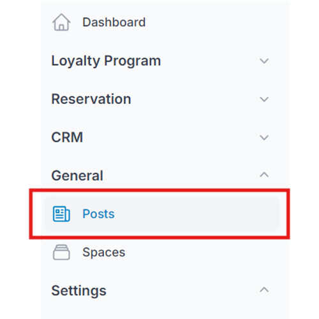Image resolution: width=319 pixels, height=319 pixels.
Task: Expand Loyalty Program using its chevron
Action: click(x=264, y=61)
